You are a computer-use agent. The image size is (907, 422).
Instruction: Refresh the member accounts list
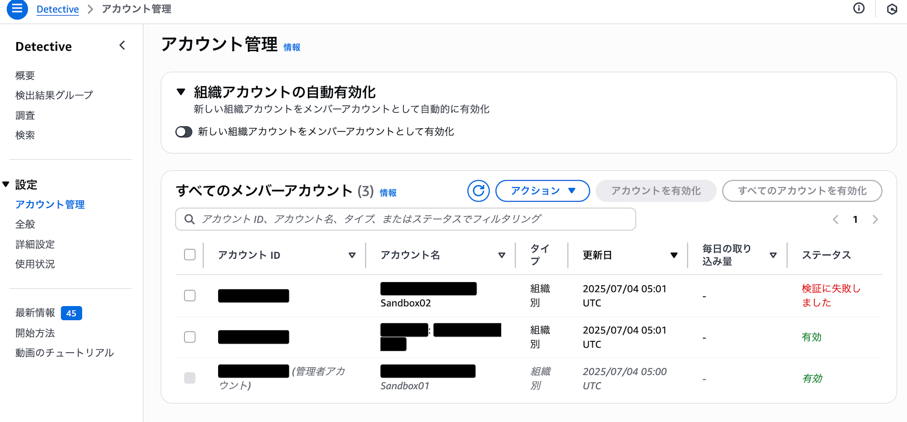pyautogui.click(x=478, y=191)
